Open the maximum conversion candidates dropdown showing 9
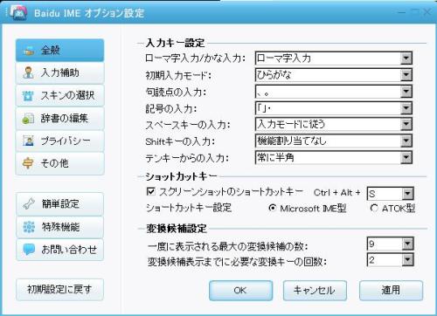Image resolution: width=437 pixels, height=316 pixels. tap(390, 244)
